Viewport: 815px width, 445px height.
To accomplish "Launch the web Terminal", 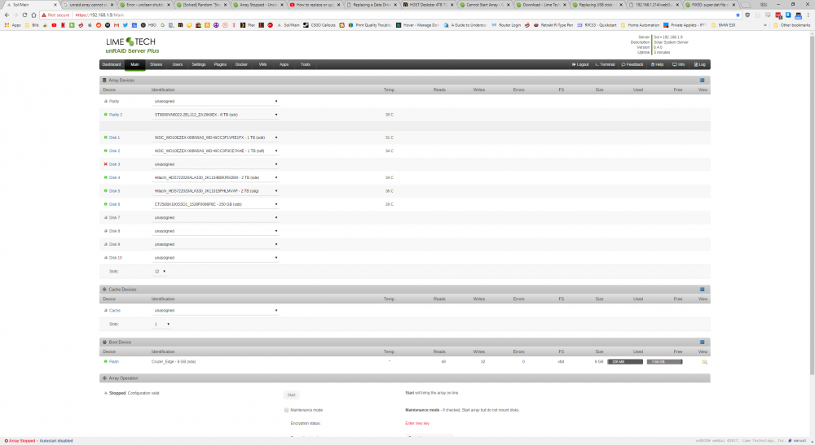I will click(605, 65).
